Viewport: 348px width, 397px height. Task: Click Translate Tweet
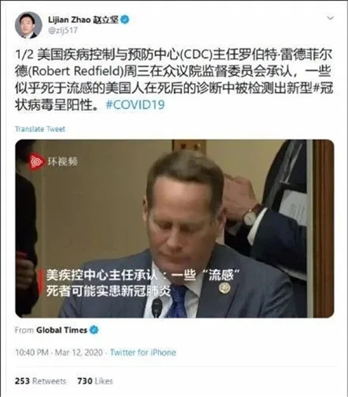click(40, 129)
